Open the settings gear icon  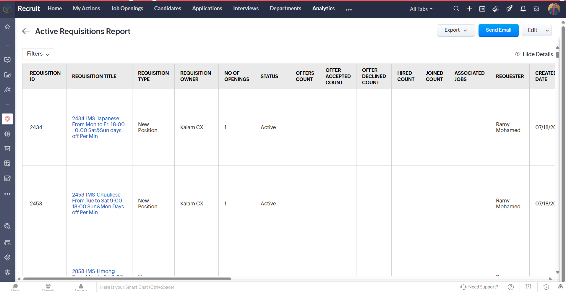pyautogui.click(x=536, y=9)
